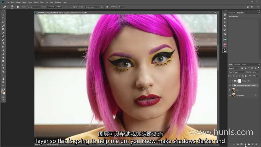Select the Magic Wand tool
This screenshot has width=261, height=147.
(x=3, y=26)
